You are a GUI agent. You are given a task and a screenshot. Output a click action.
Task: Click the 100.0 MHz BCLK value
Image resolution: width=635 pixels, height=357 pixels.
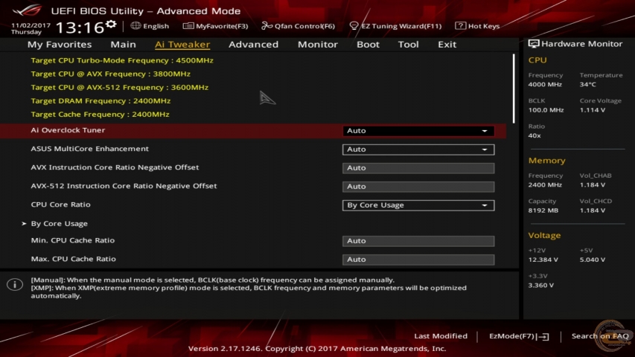pyautogui.click(x=546, y=110)
